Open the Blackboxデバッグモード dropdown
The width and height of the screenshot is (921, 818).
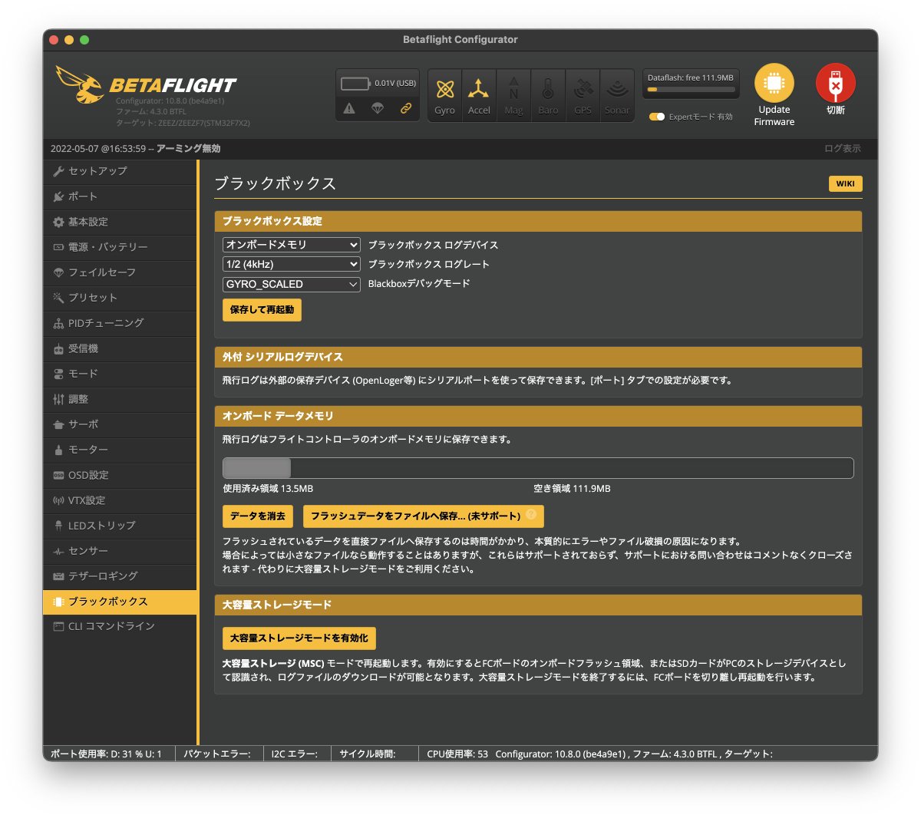292,284
